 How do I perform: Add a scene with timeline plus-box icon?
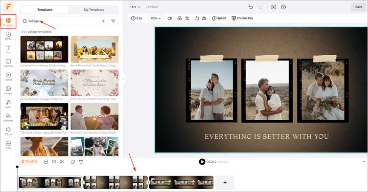pyautogui.click(x=46, y=162)
